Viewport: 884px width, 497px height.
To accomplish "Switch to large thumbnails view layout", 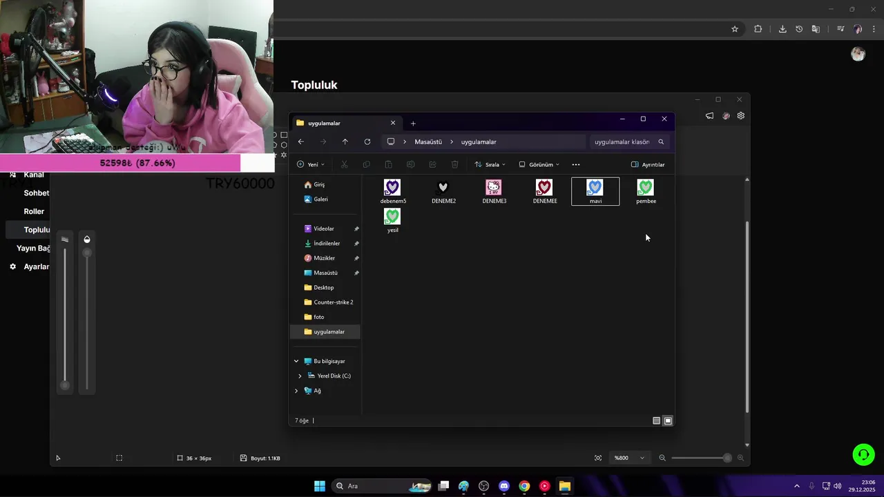I will [x=668, y=420].
